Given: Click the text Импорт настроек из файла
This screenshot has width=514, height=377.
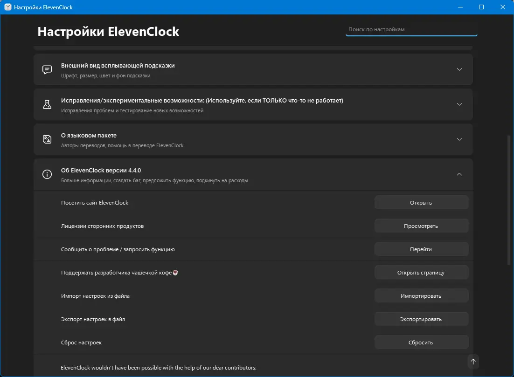Looking at the screenshot, I should (x=95, y=296).
